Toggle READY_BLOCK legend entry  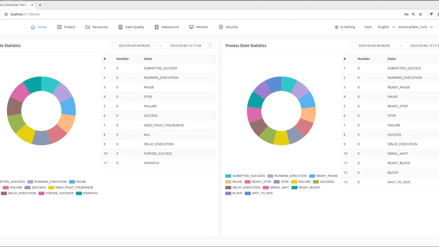[x=306, y=187]
